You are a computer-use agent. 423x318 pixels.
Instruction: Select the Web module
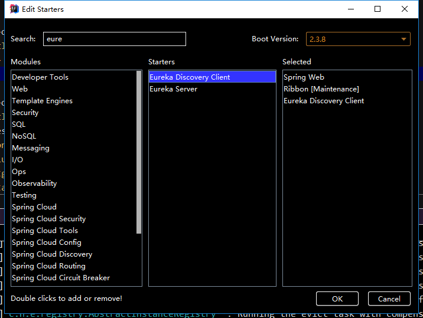pos(19,89)
